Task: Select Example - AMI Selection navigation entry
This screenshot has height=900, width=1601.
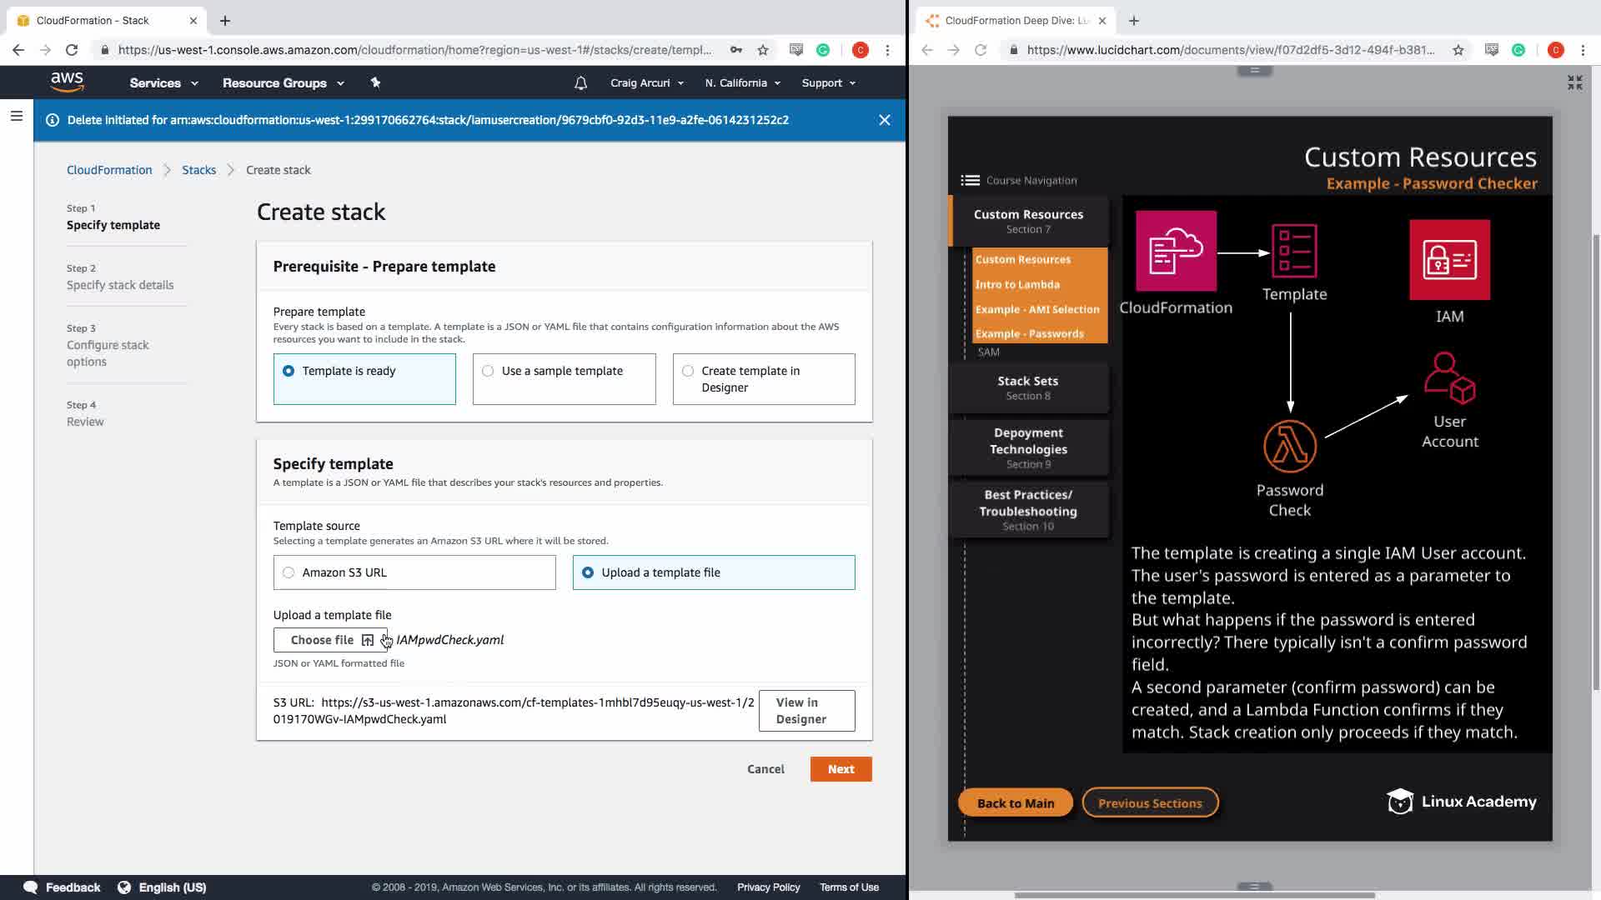Action: 1036,309
